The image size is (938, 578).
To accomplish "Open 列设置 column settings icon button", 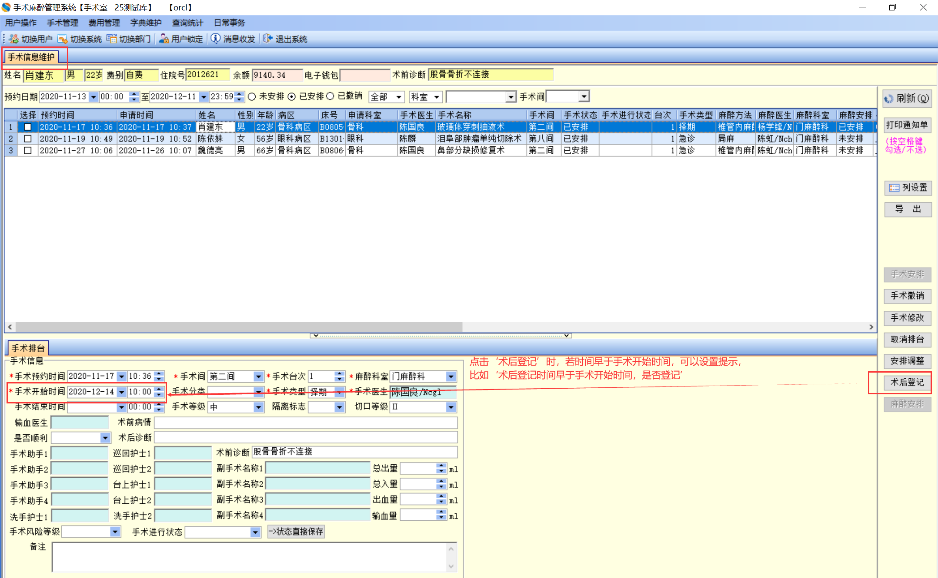I will click(x=894, y=188).
